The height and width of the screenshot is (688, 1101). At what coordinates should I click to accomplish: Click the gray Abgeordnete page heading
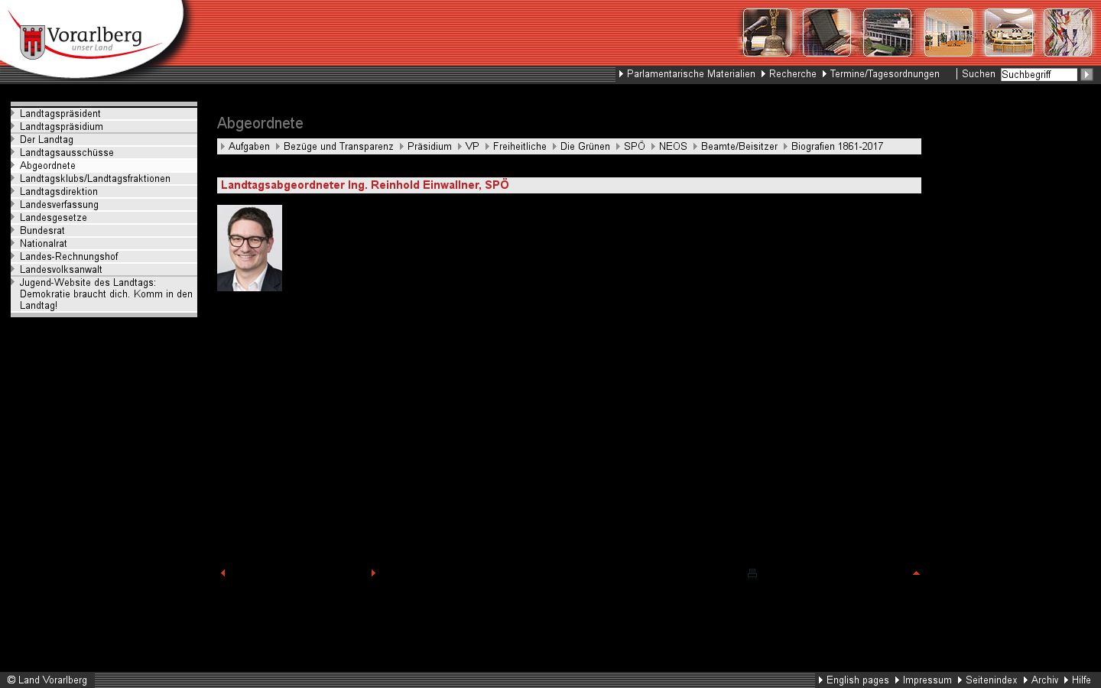tap(260, 123)
